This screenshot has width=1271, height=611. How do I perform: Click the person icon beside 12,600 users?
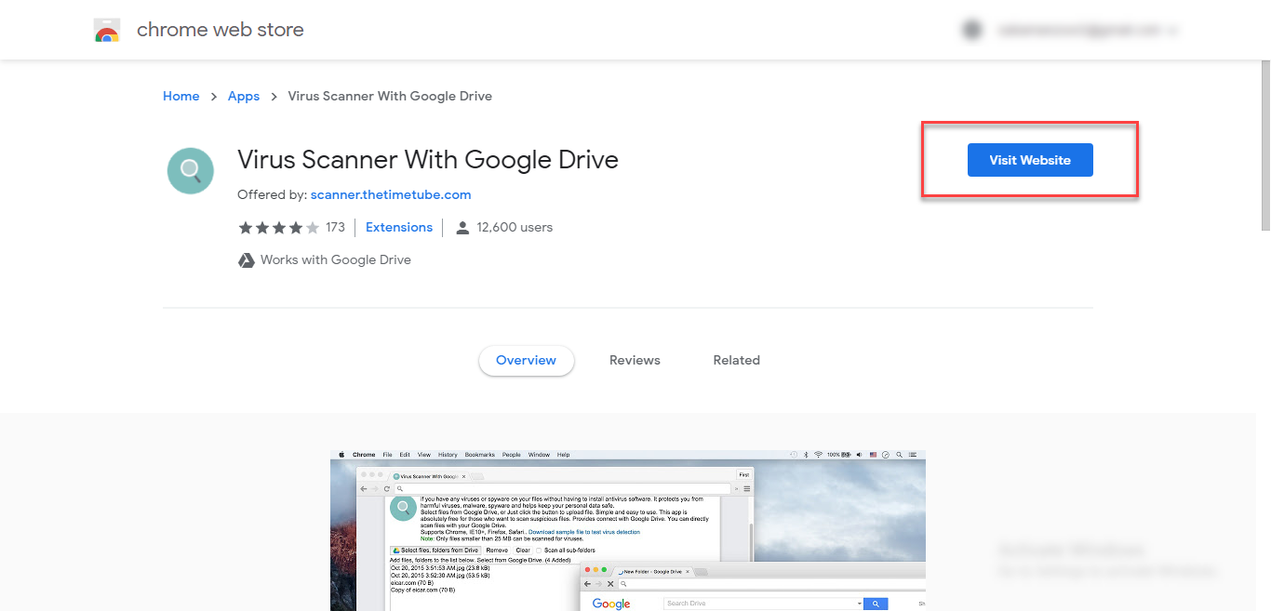point(462,227)
